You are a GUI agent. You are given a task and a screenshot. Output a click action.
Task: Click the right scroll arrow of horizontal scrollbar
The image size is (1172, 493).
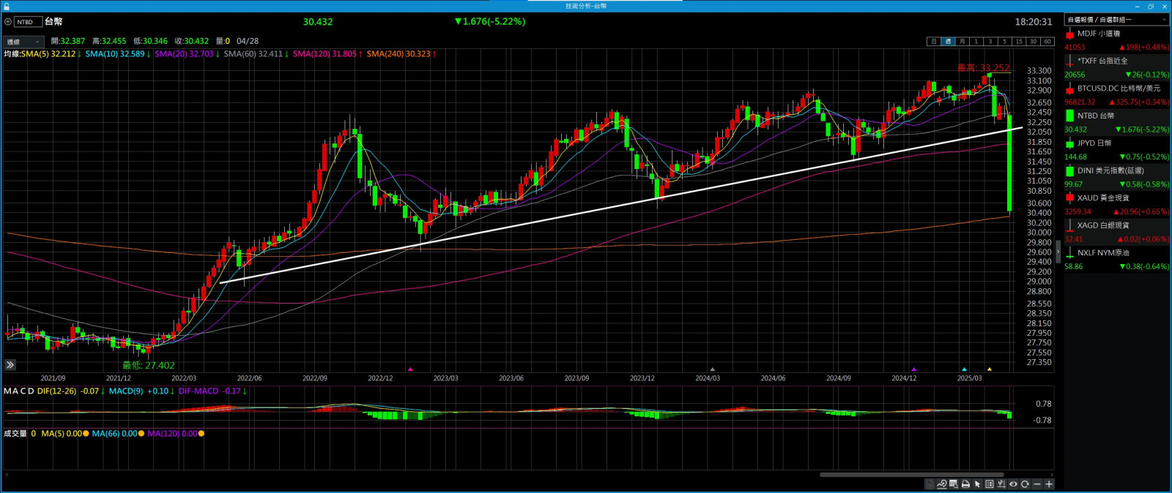click(x=1052, y=475)
